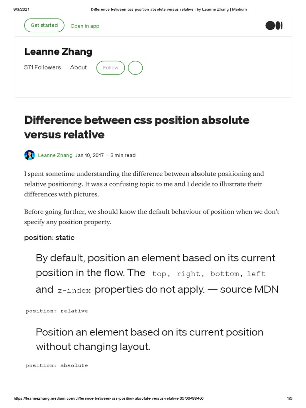View the 571 Followers list
Image resolution: width=306 pixels, height=408 pixels.
tap(43, 67)
